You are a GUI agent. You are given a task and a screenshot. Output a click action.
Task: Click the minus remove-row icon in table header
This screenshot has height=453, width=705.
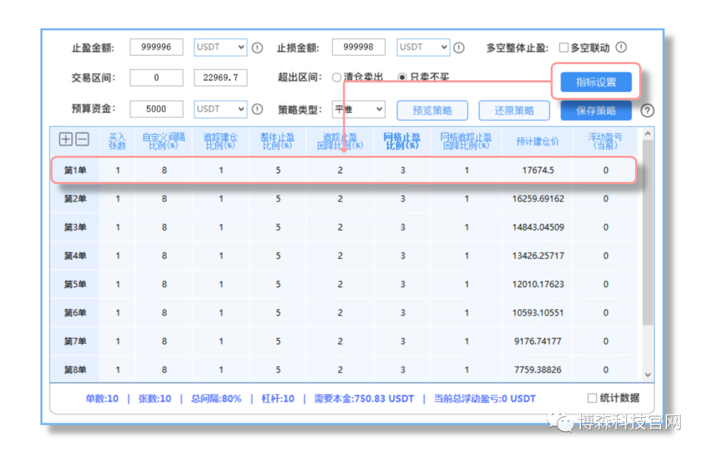pyautogui.click(x=82, y=139)
